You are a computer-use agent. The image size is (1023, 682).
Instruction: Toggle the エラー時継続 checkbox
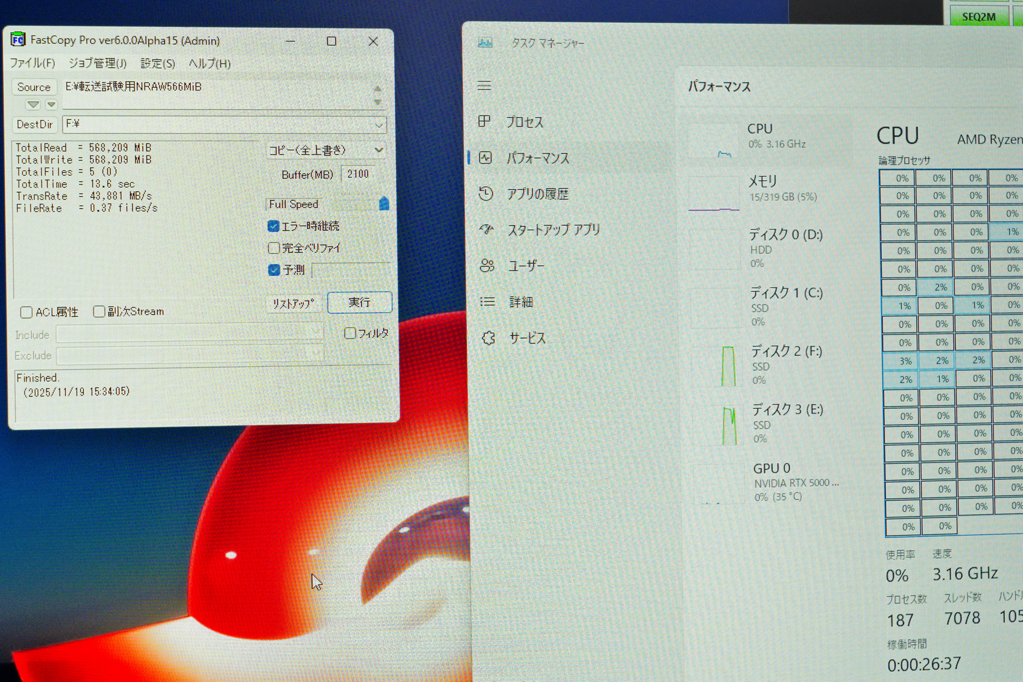[x=273, y=226]
